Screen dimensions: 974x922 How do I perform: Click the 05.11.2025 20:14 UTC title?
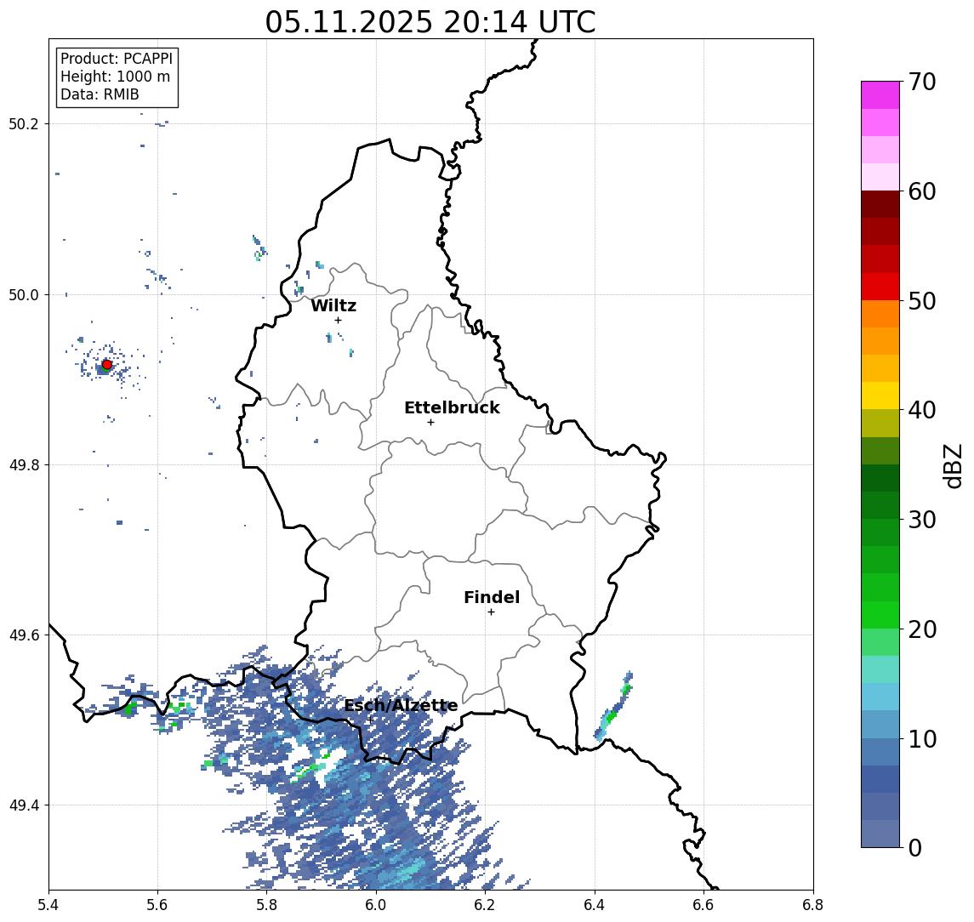point(430,22)
